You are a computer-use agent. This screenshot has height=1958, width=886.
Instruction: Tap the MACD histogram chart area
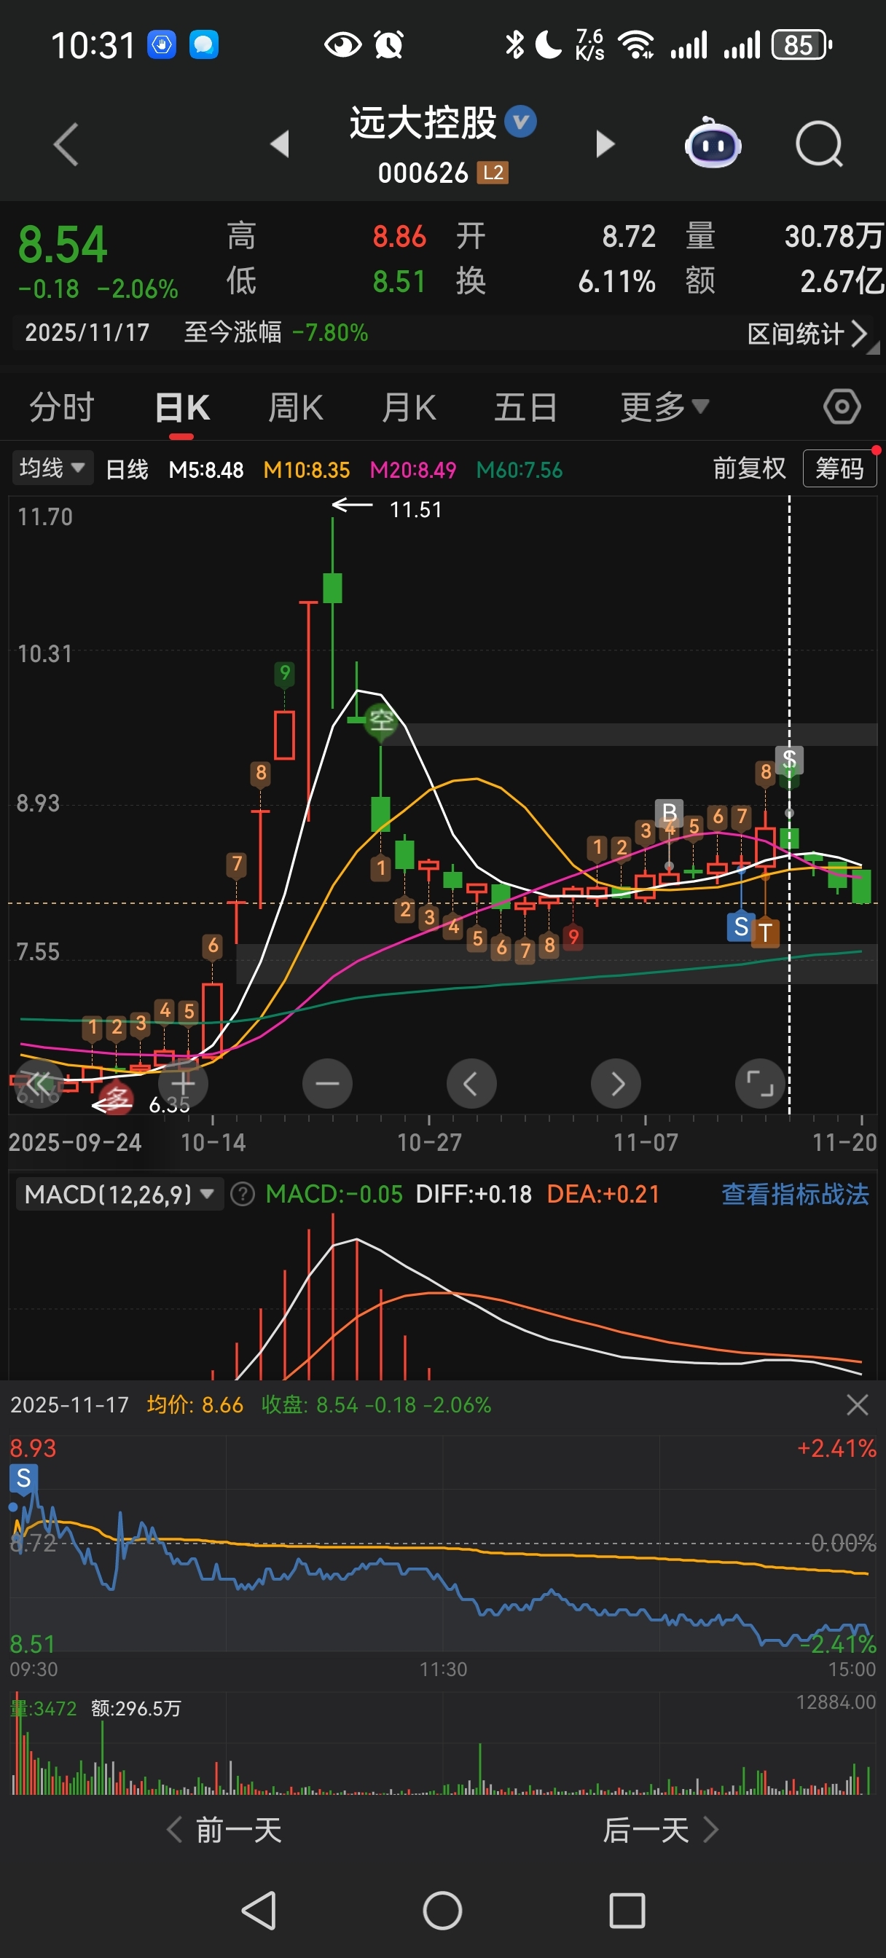[441, 1296]
